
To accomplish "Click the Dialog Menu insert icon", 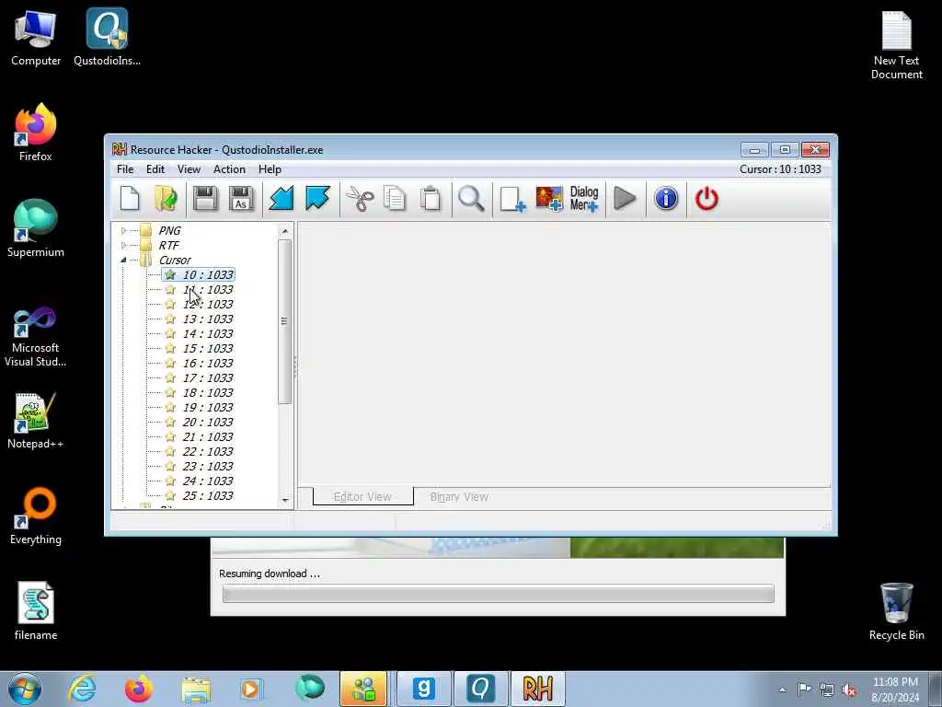I will point(584,199).
